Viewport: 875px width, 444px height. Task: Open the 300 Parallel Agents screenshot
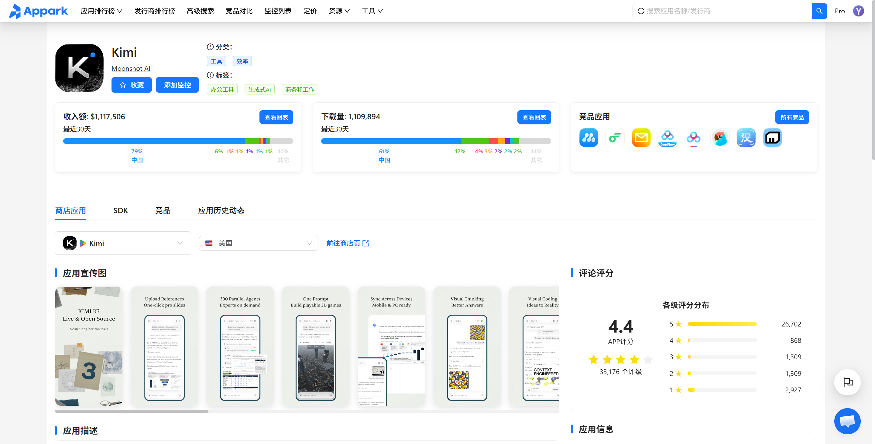pyautogui.click(x=240, y=346)
